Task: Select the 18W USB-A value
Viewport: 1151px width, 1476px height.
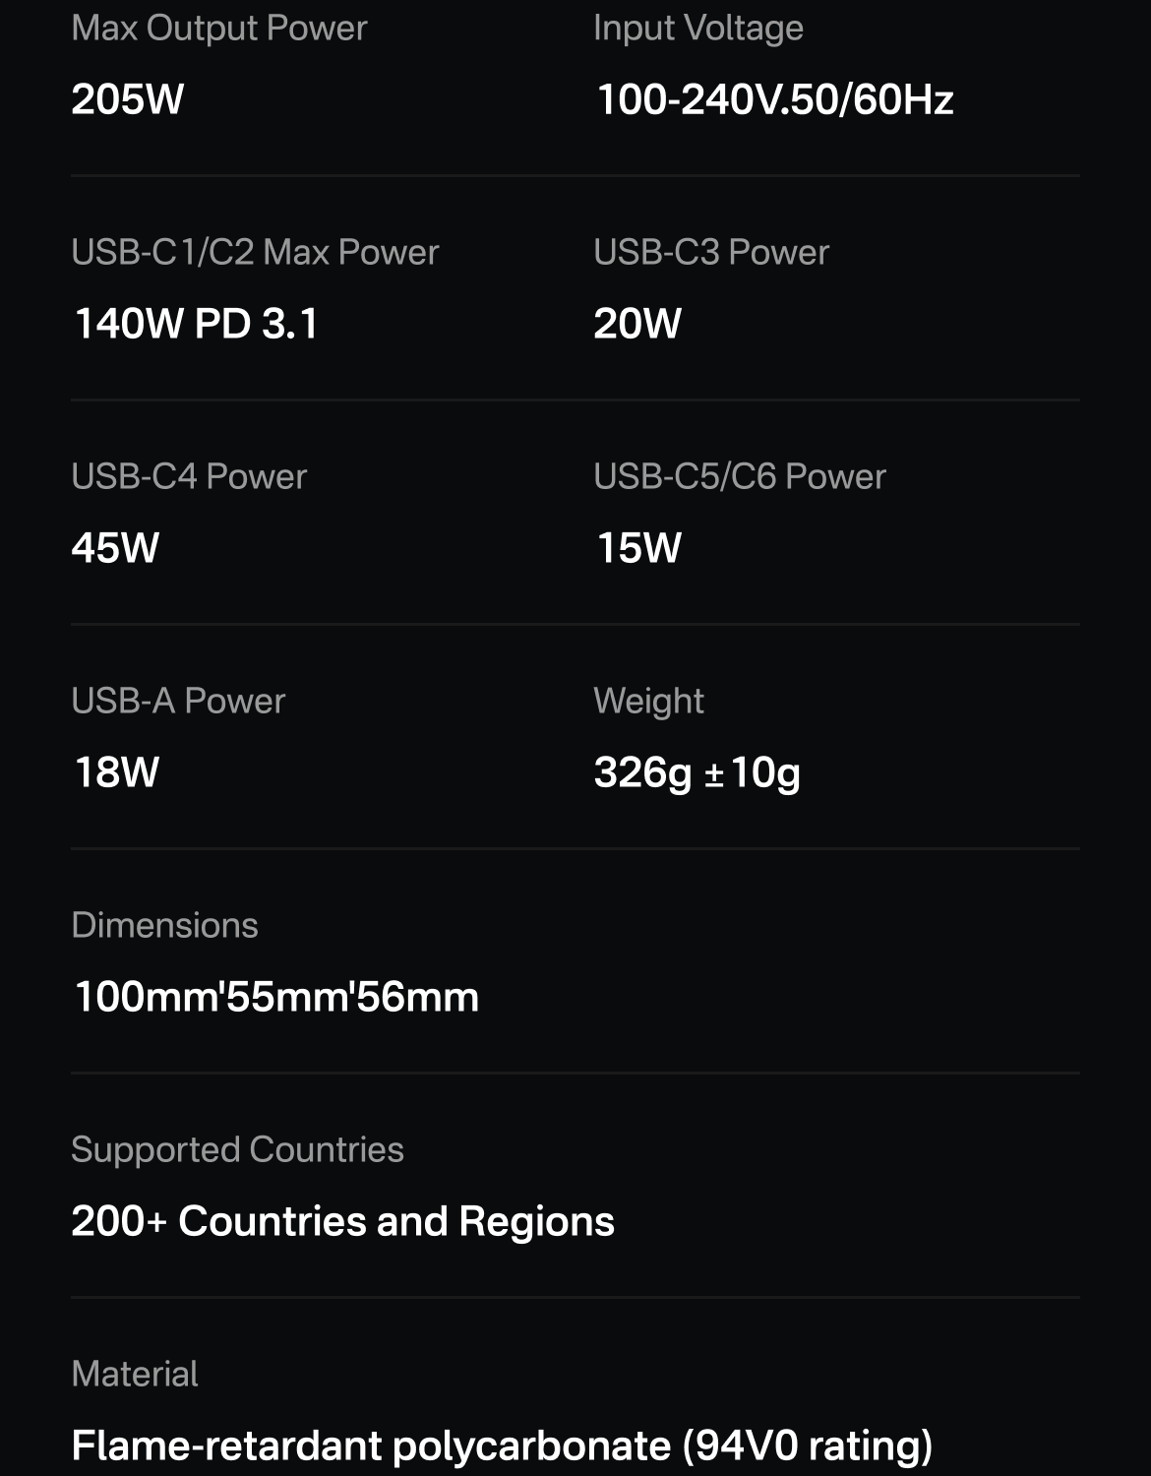Action: point(116,771)
